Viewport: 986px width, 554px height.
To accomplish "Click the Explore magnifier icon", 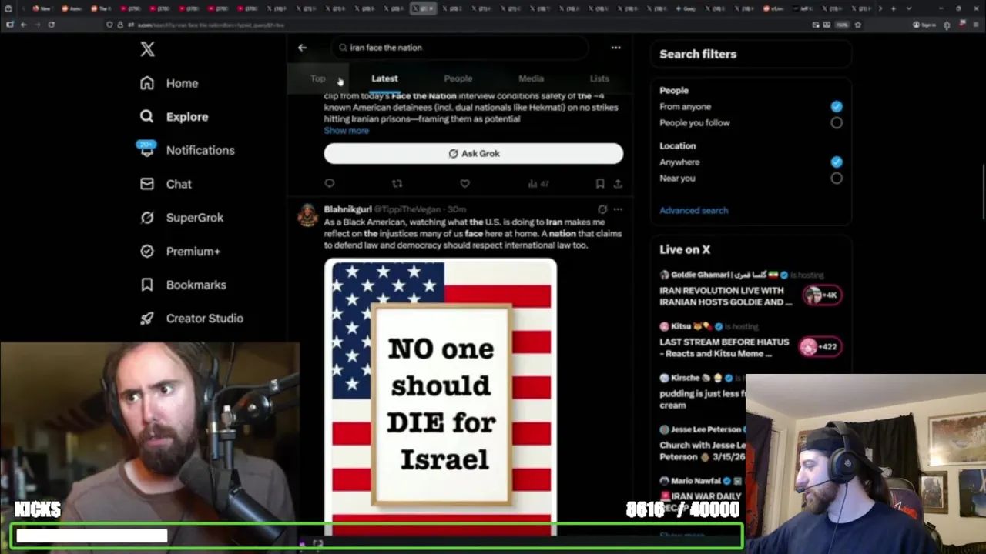I will [147, 117].
